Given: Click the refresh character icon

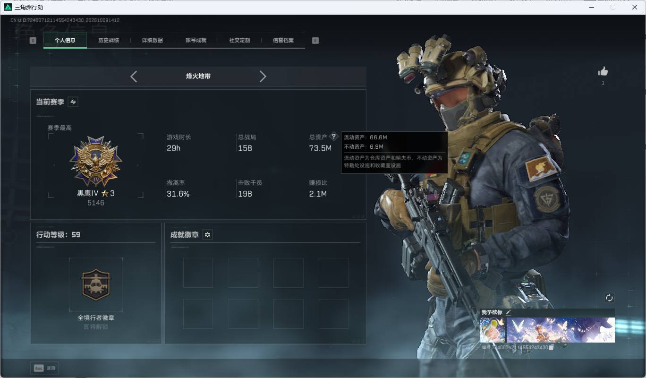Looking at the screenshot, I should (609, 298).
